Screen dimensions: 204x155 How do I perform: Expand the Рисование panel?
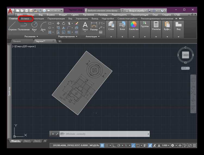pos(31,36)
